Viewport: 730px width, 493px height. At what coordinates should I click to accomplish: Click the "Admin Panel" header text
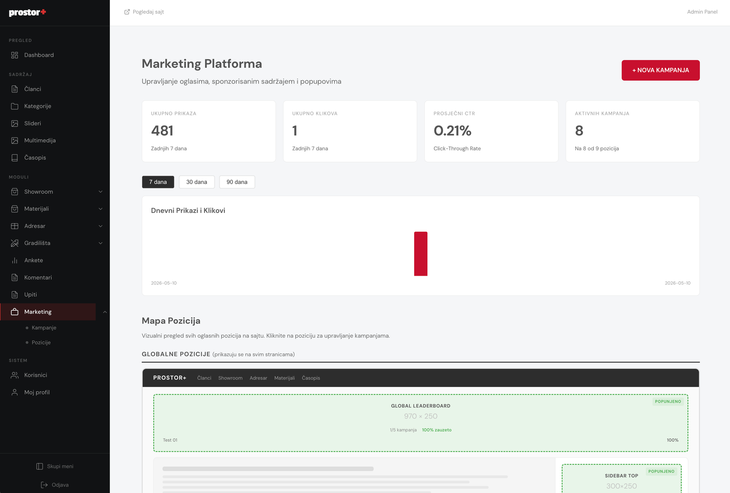coord(702,12)
